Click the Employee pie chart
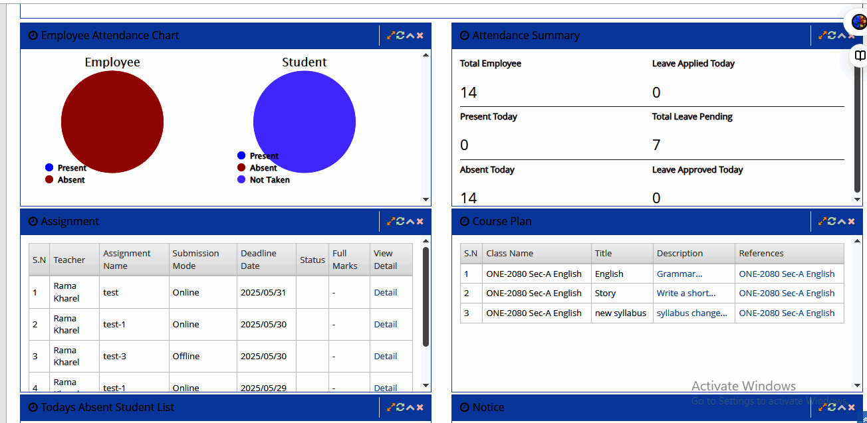867x423 pixels. pos(112,122)
